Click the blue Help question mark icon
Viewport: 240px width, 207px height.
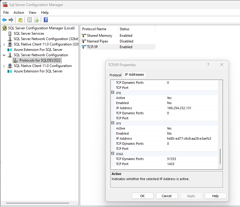(46, 20)
